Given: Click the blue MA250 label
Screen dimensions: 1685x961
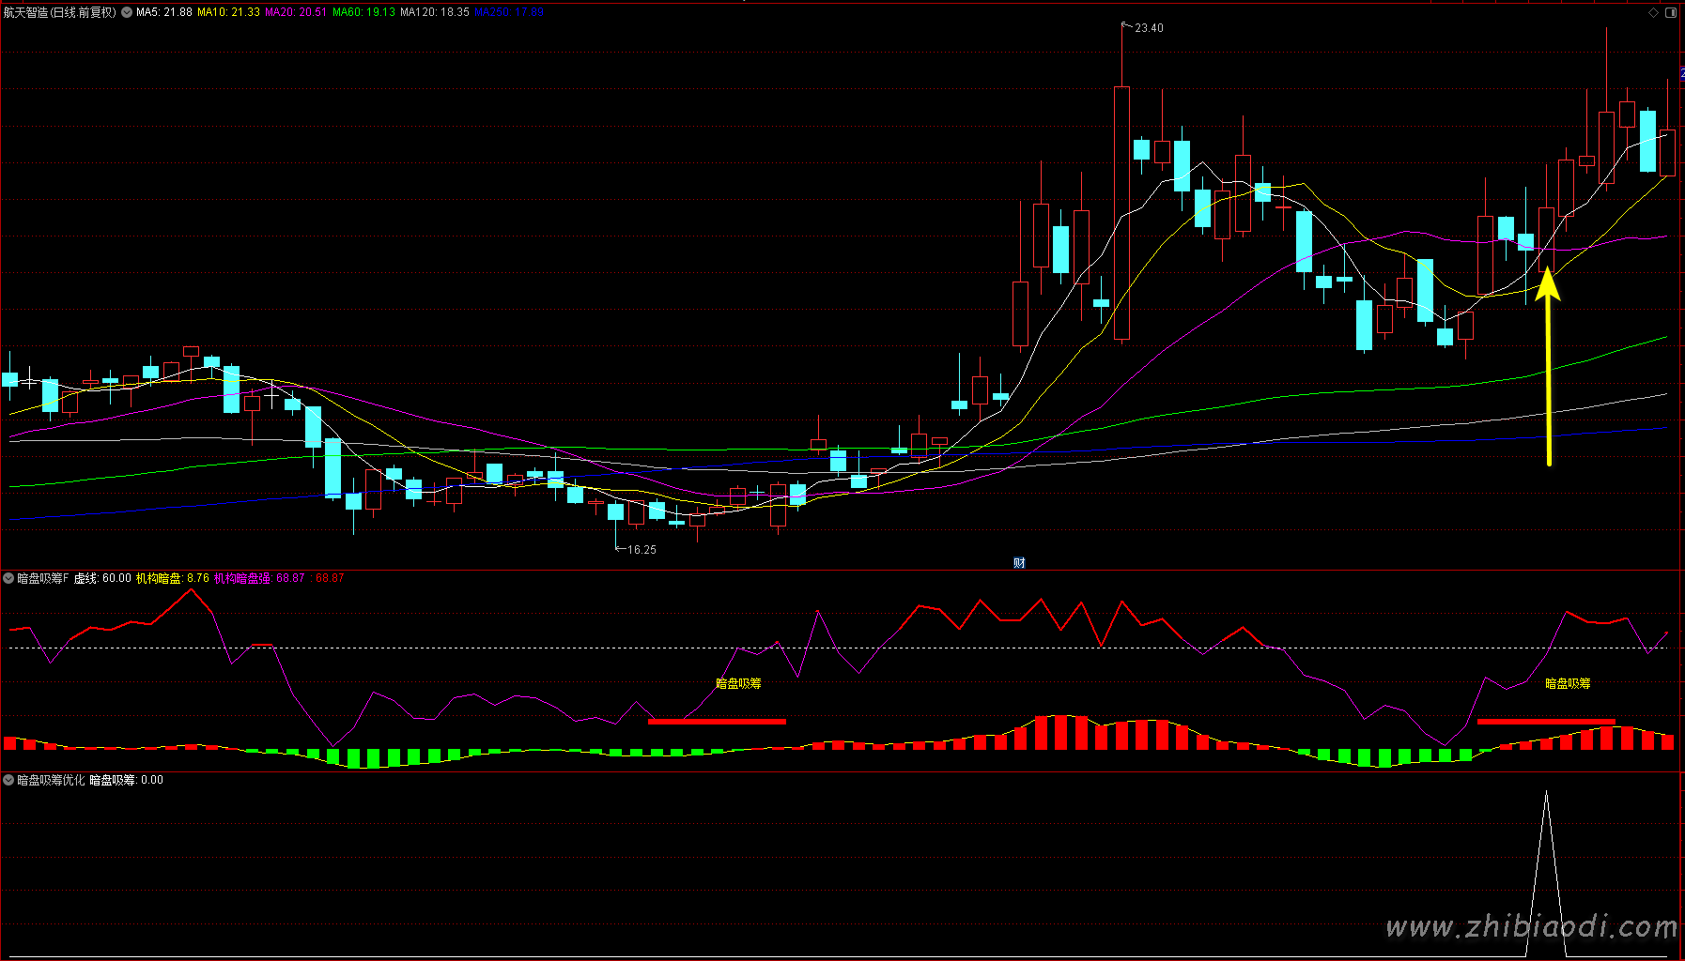Looking at the screenshot, I should pos(508,12).
